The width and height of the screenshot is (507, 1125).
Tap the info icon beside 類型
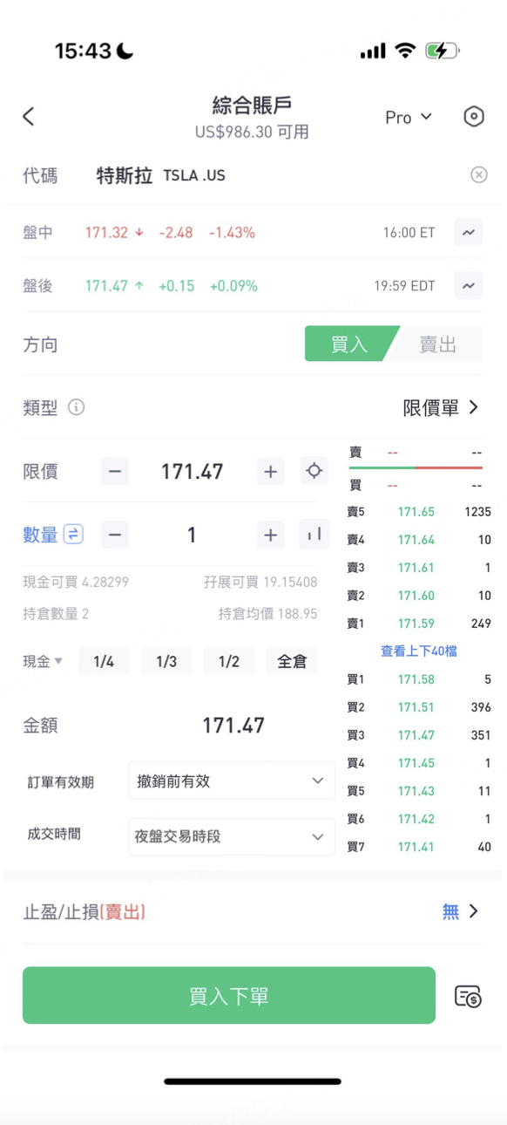pos(77,407)
